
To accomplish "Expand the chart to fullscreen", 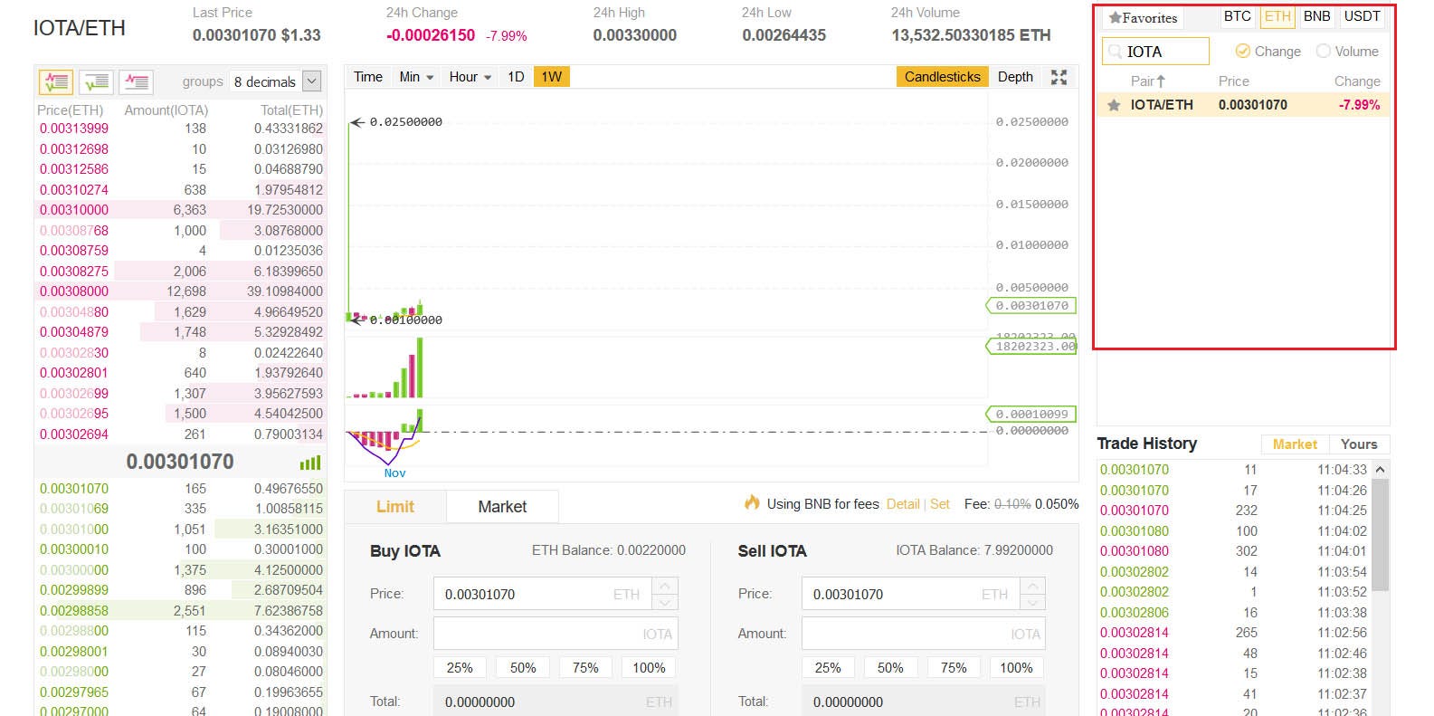I will coord(1059,77).
